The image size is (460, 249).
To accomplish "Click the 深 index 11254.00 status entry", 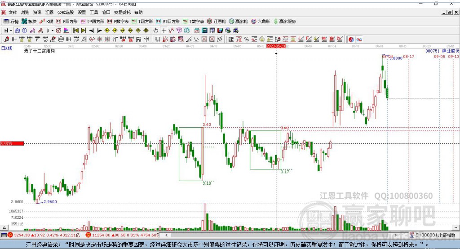I will click(x=122, y=235).
